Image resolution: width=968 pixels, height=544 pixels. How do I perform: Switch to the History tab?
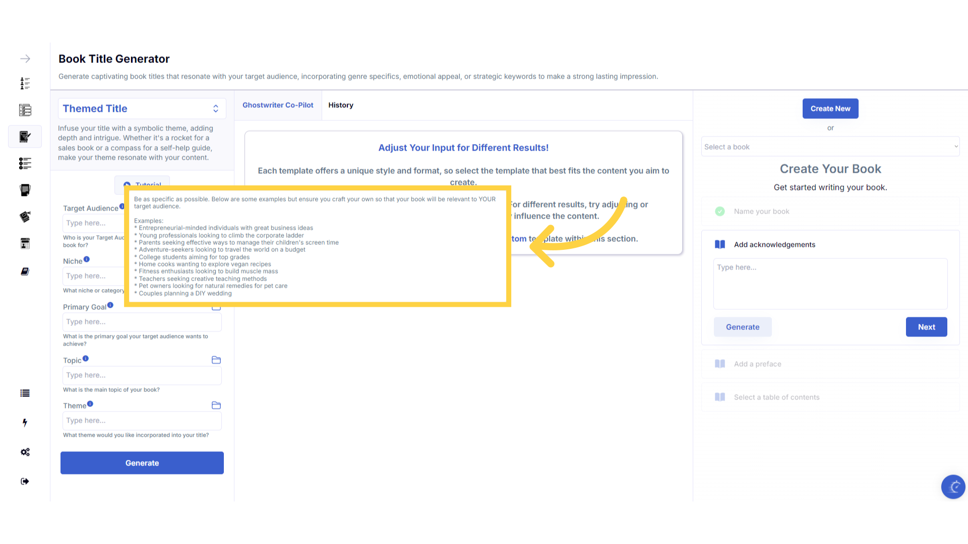(341, 105)
